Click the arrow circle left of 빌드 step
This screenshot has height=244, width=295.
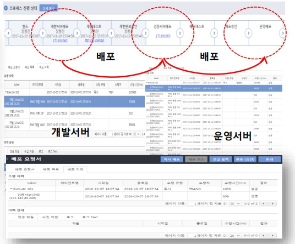pyautogui.click(x=8, y=33)
